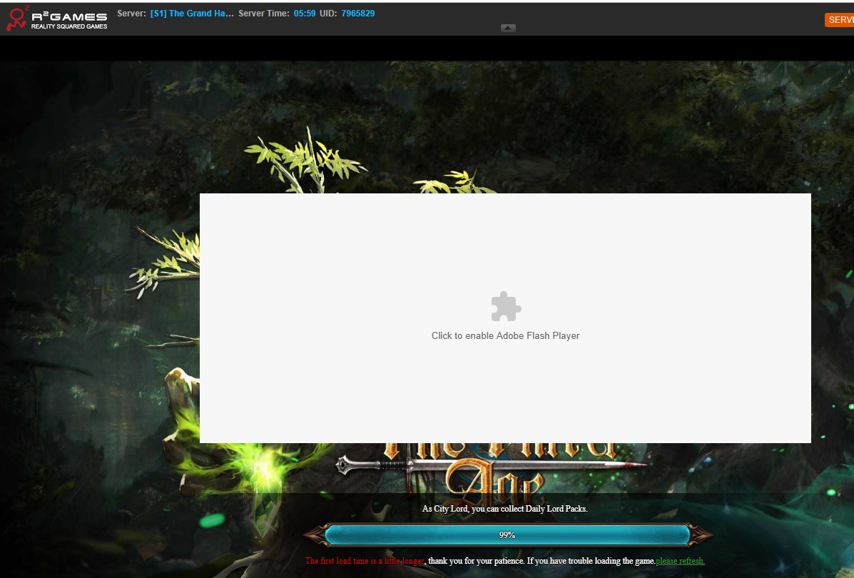Collapse the top header bar with arrow
854x578 pixels.
pyautogui.click(x=508, y=28)
